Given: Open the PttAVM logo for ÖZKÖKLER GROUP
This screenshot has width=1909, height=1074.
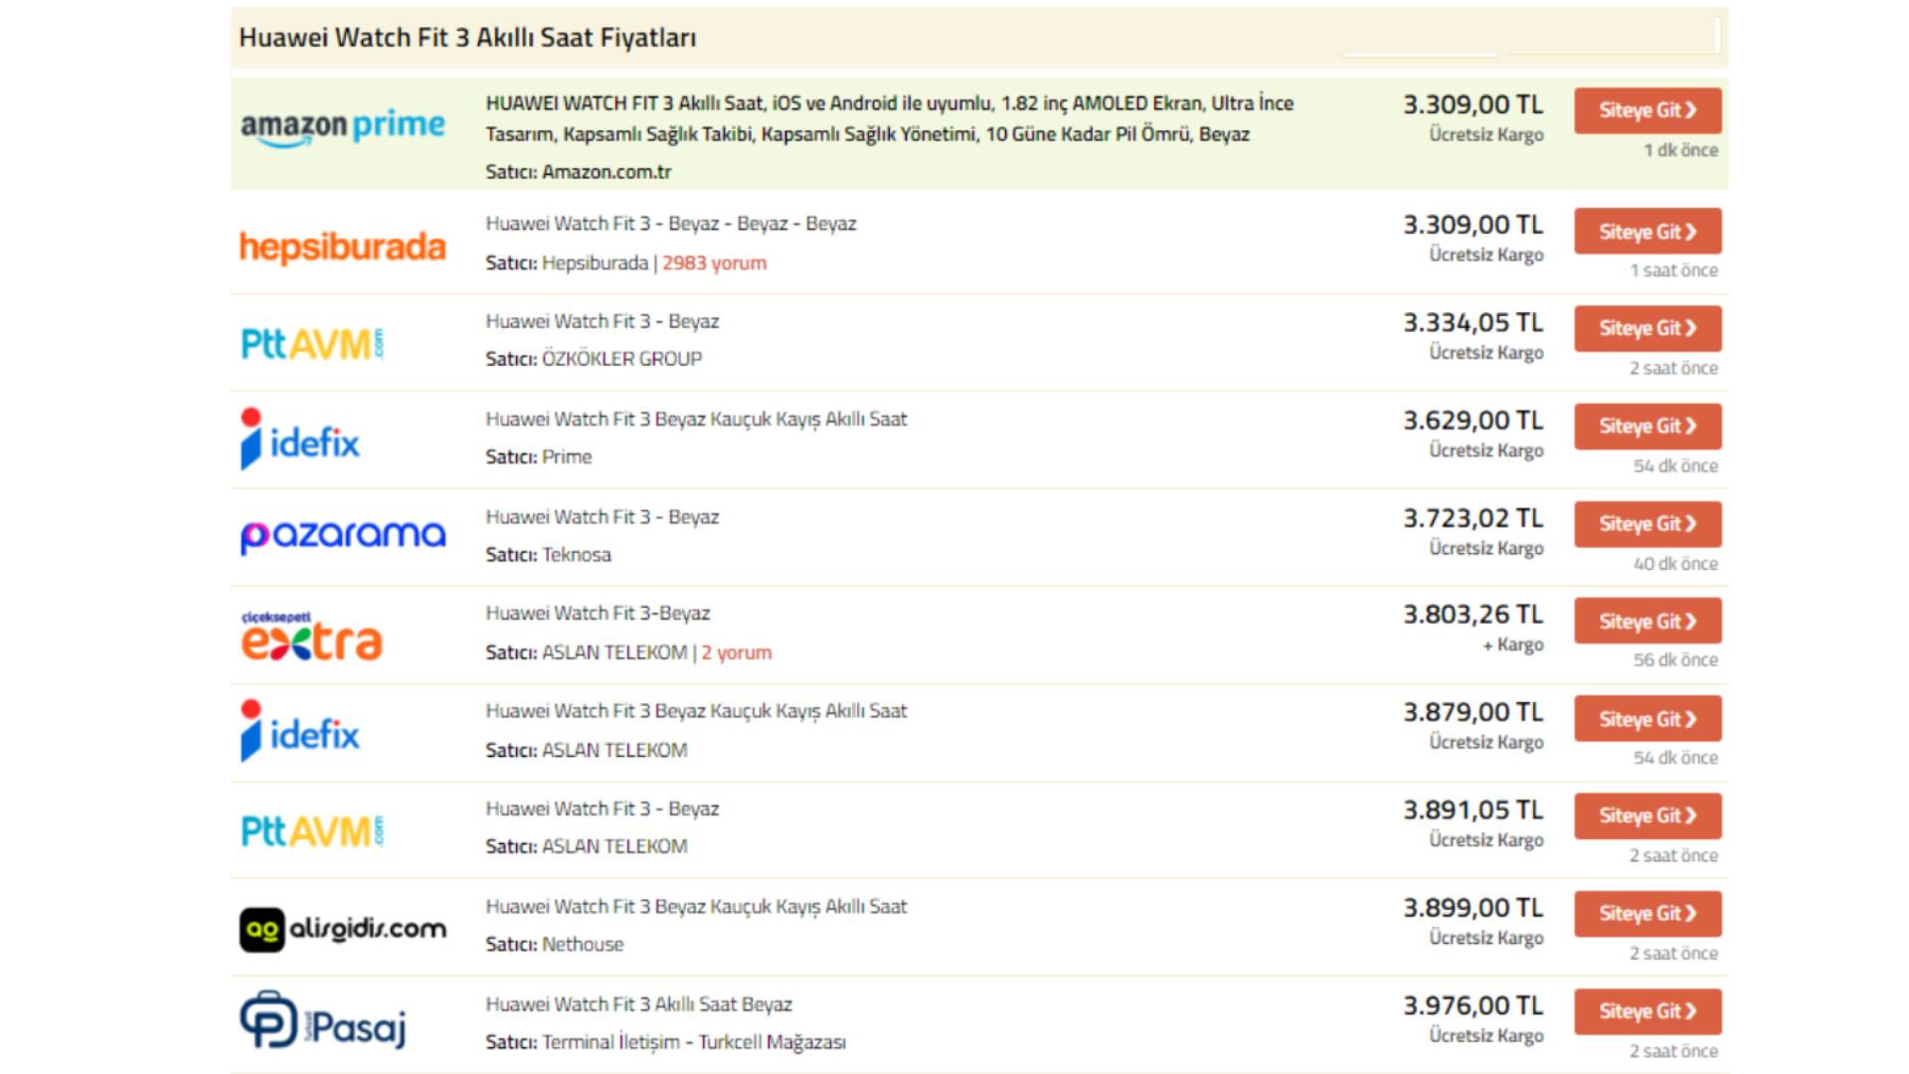Looking at the screenshot, I should [312, 344].
